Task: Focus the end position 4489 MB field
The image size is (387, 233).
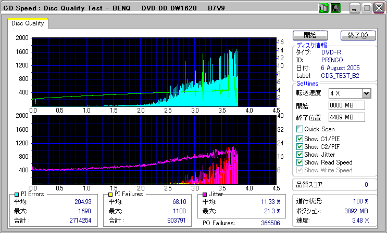Action: [347, 117]
